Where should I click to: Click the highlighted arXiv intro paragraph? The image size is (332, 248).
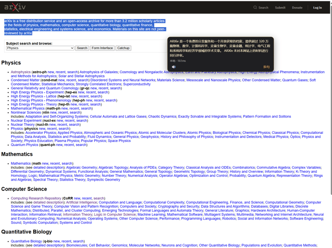[x=85, y=27]
